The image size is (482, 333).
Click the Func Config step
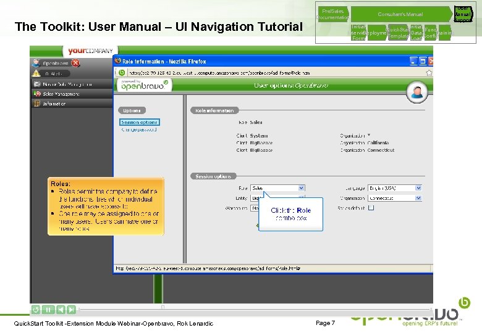pyautogui.click(x=430, y=33)
